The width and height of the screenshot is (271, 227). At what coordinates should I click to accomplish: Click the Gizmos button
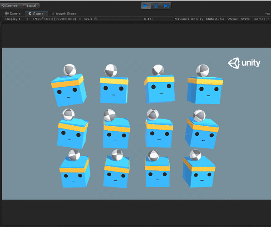[x=259, y=19]
